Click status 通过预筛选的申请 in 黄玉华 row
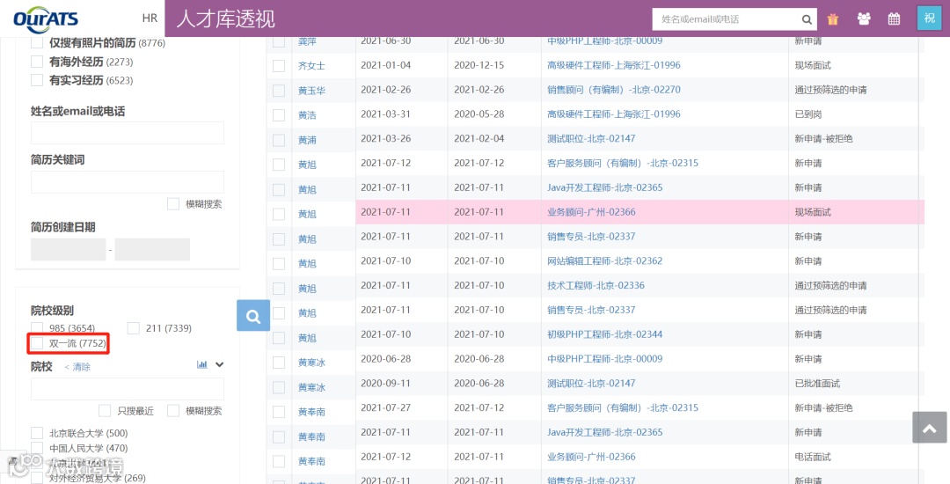 pyautogui.click(x=830, y=90)
